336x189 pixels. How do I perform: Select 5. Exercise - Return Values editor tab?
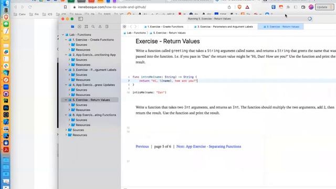[x=281, y=27]
